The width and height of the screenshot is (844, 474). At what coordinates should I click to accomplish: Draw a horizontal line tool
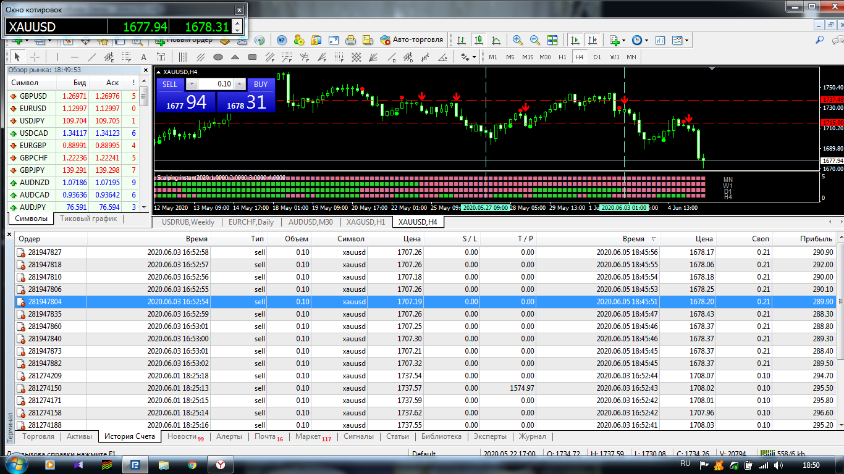(75, 57)
